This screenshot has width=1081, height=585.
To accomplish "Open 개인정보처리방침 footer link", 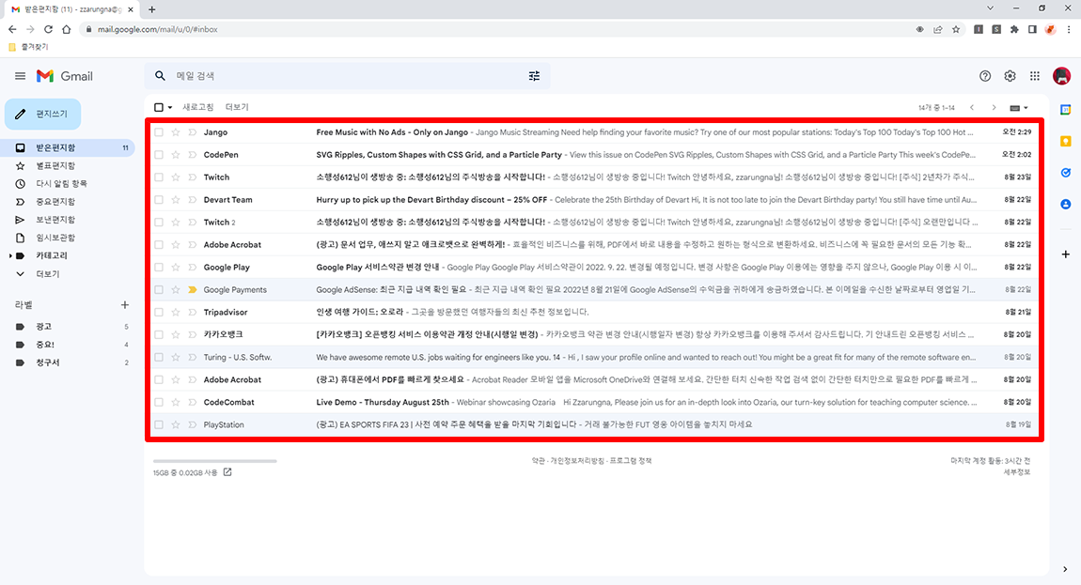I will click(x=577, y=460).
